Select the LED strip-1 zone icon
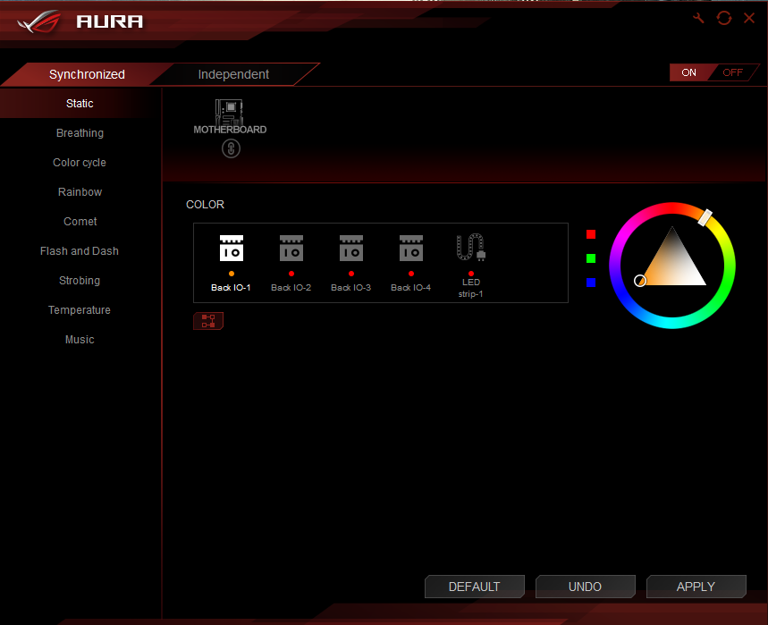 470,247
